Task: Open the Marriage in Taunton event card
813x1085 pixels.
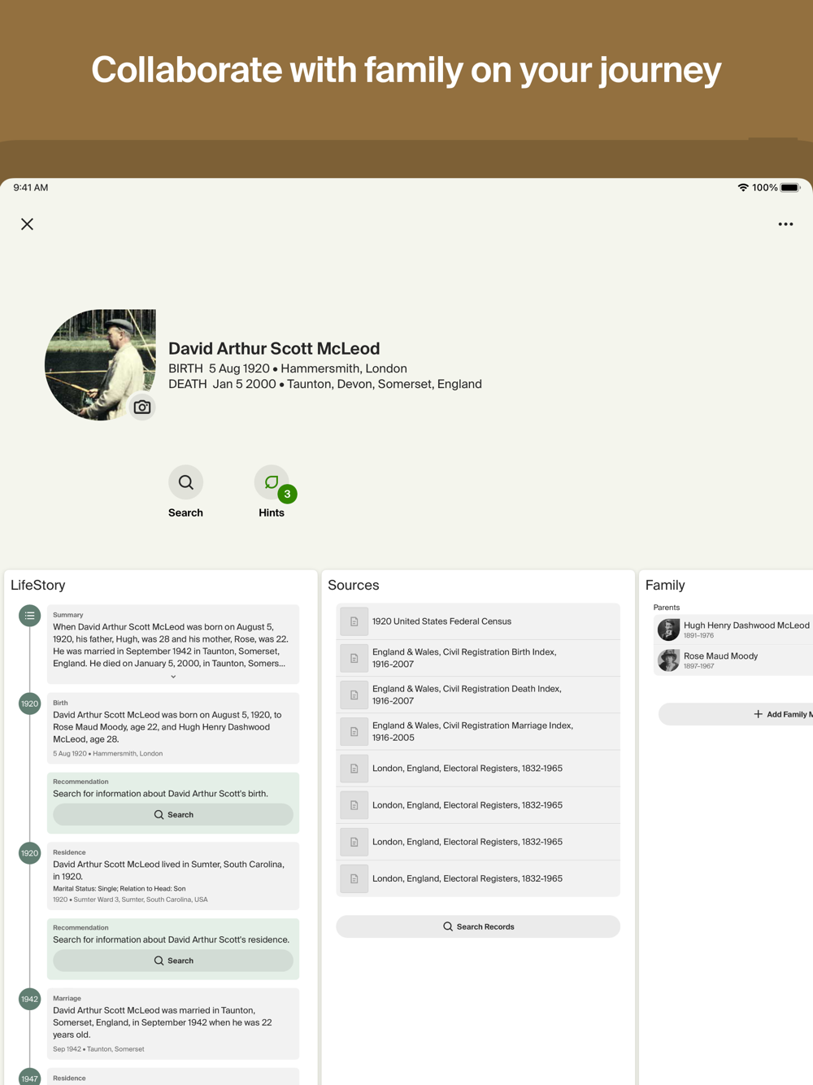Action: tap(173, 1023)
